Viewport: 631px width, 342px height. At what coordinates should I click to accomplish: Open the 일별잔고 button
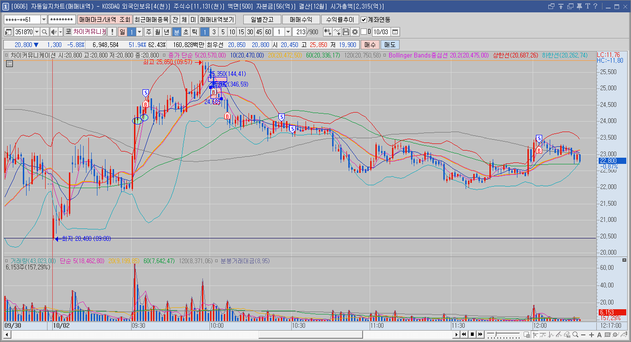click(262, 19)
